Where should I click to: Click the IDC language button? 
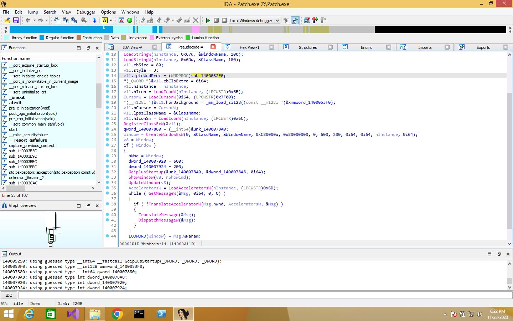9,295
